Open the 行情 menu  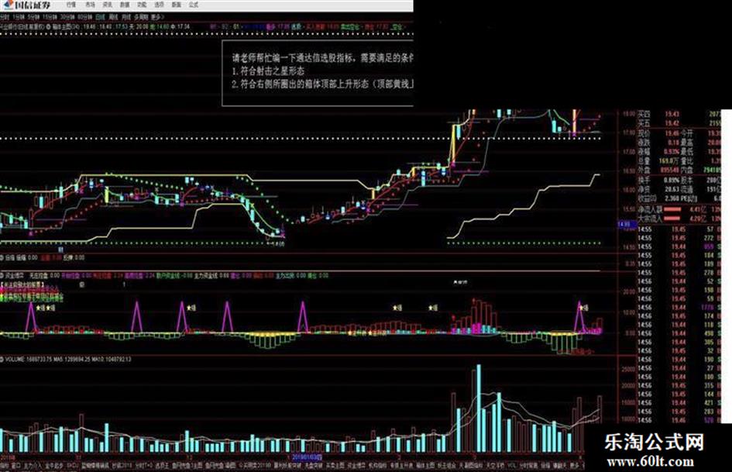point(71,5)
